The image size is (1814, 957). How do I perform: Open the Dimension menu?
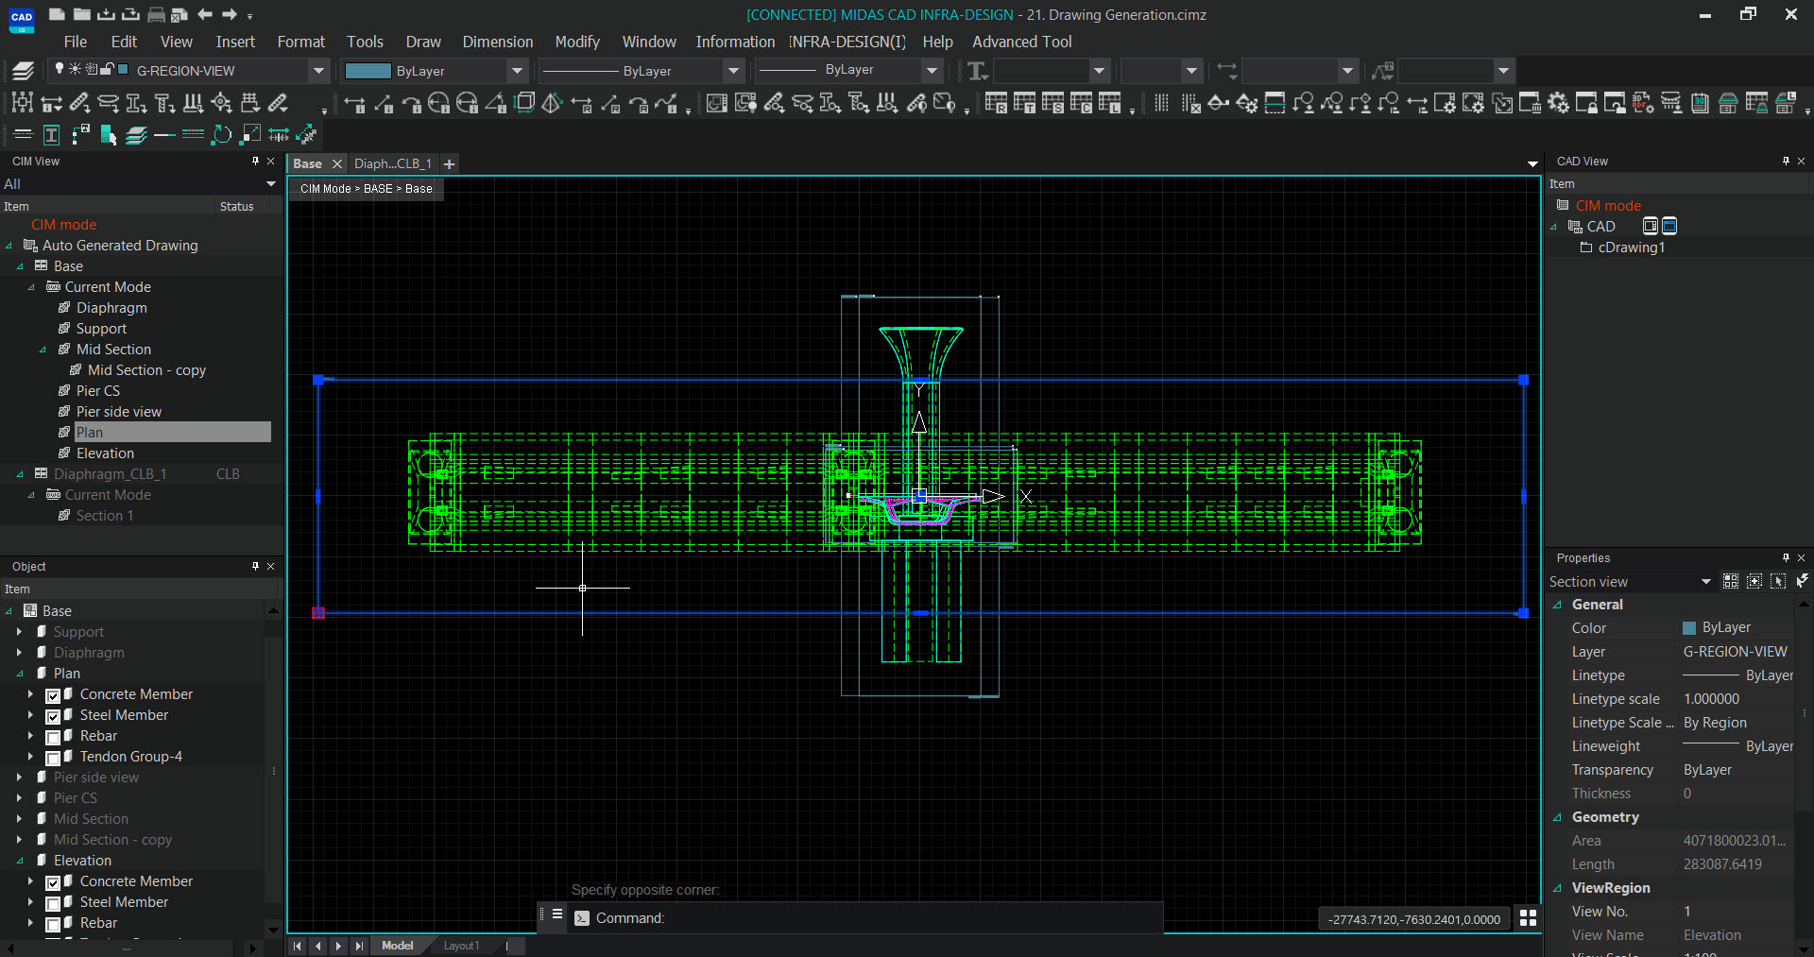(498, 42)
